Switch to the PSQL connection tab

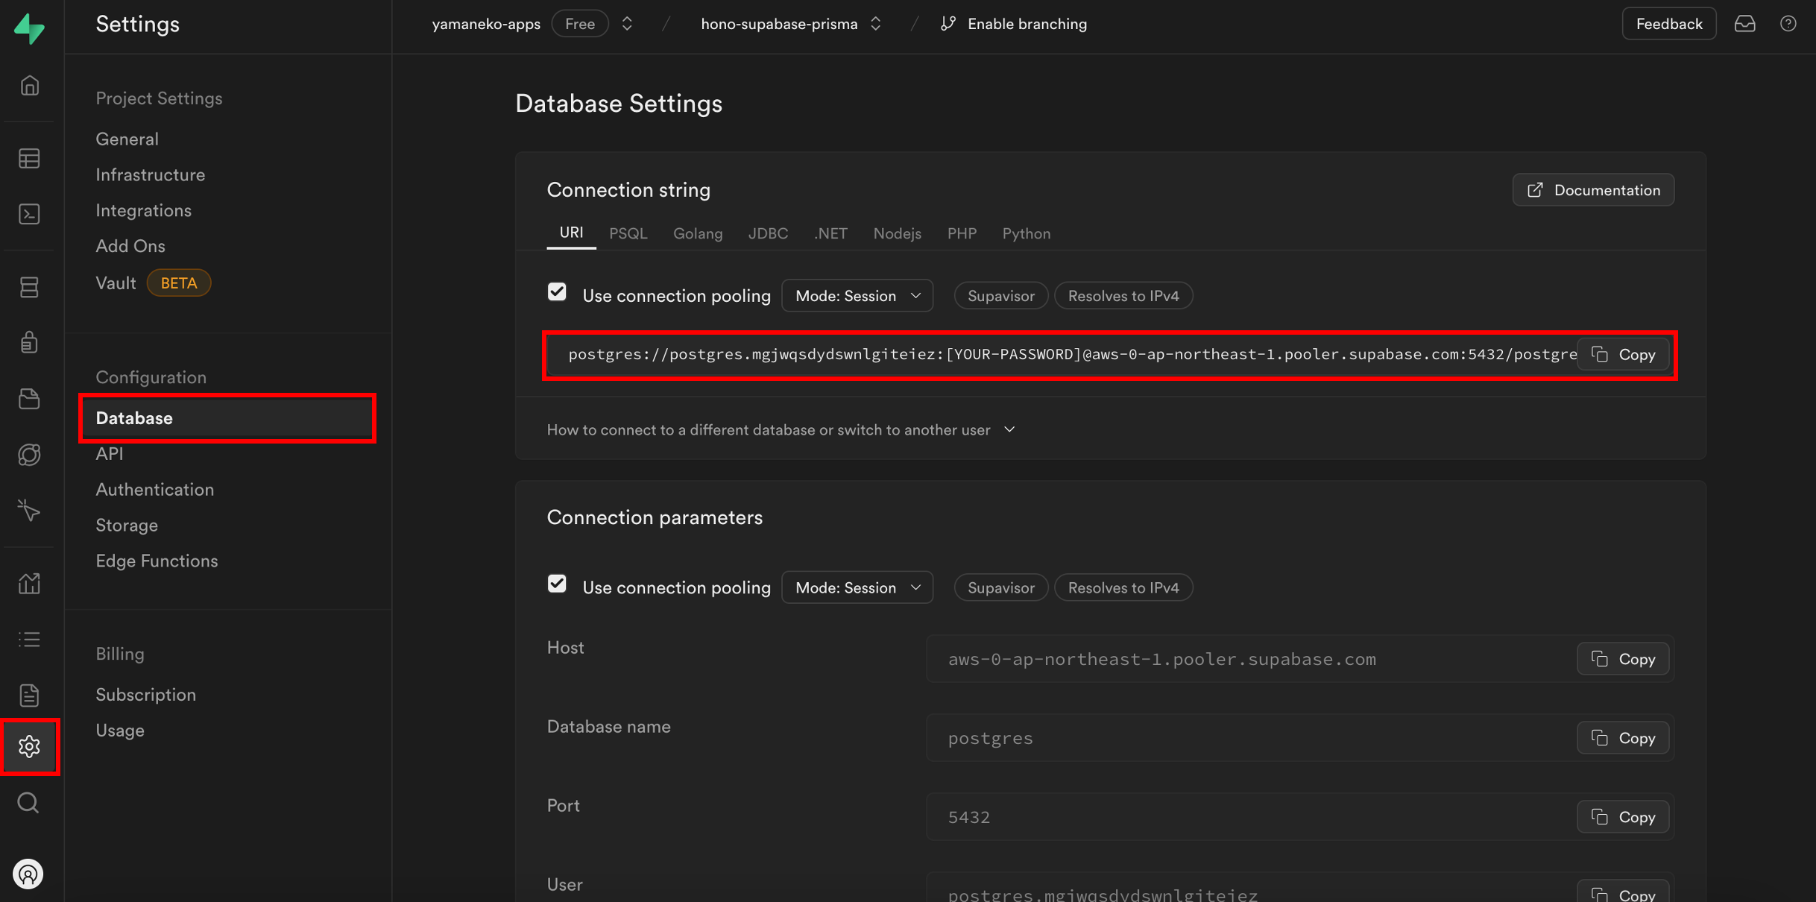(628, 233)
